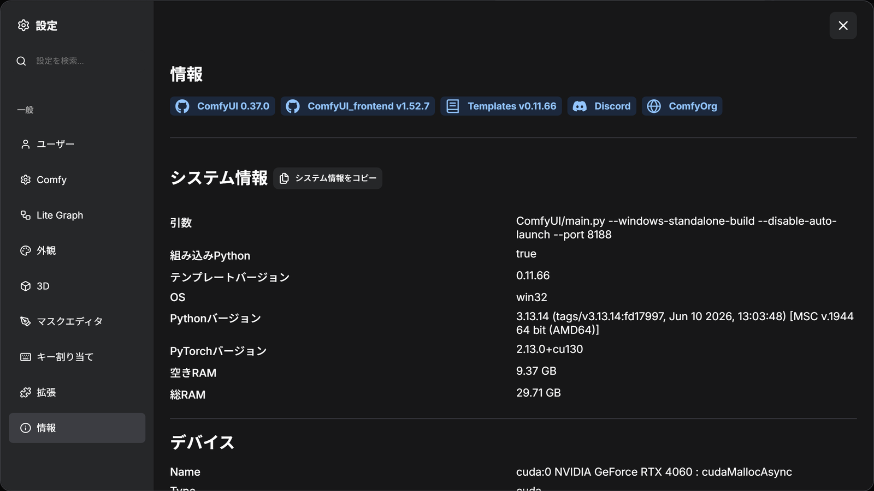Click the 引数 arguments value text
874x491 pixels.
tap(676, 227)
